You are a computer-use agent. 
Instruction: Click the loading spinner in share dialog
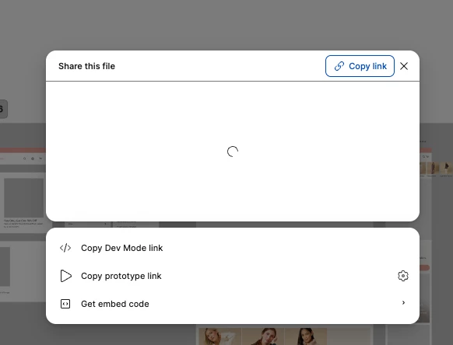coord(233,152)
